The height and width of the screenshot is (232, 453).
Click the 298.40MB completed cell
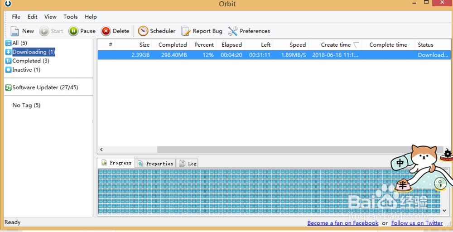[x=174, y=55]
